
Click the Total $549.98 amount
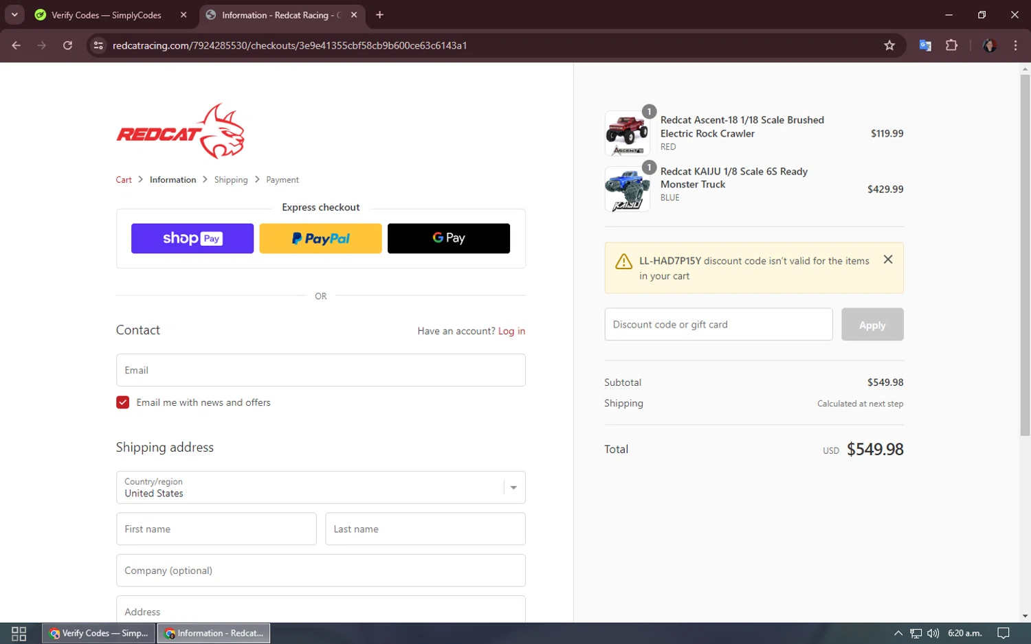pos(875,449)
